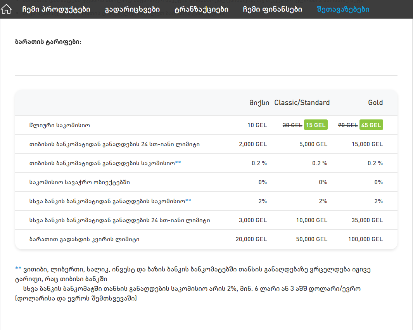Select the 10,000 GEL limit value
This screenshot has width=413, height=330.
pos(312,220)
